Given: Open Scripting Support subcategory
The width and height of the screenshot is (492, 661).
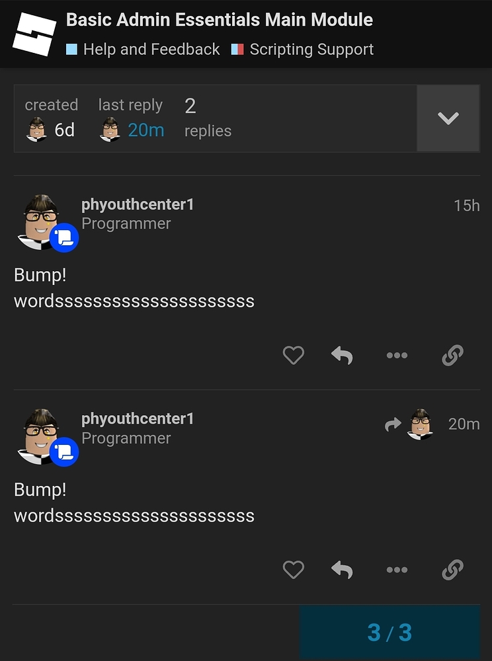Looking at the screenshot, I should 304,50.
